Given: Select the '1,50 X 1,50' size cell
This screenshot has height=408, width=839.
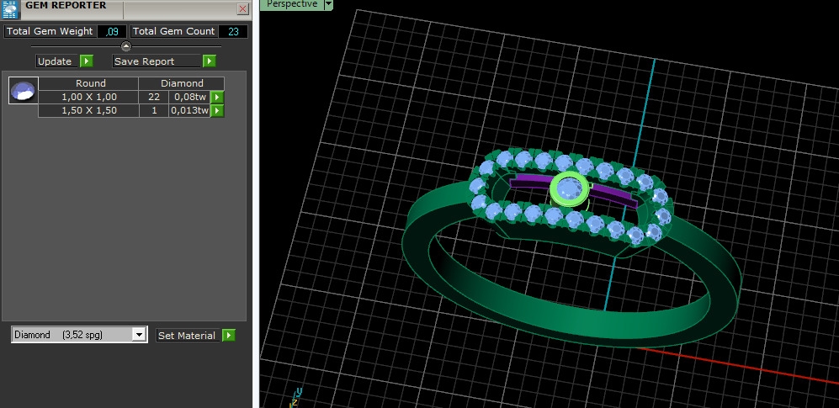Looking at the screenshot, I should click(x=89, y=111).
